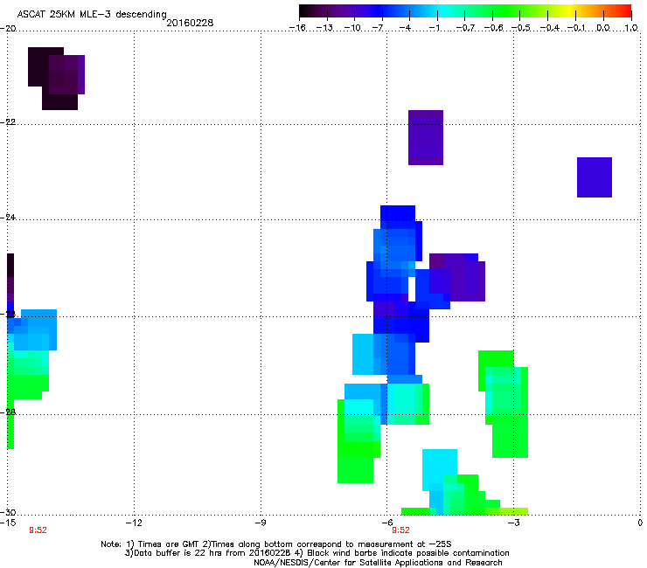Click the red 9:52 time near longitude -15

(x=38, y=530)
